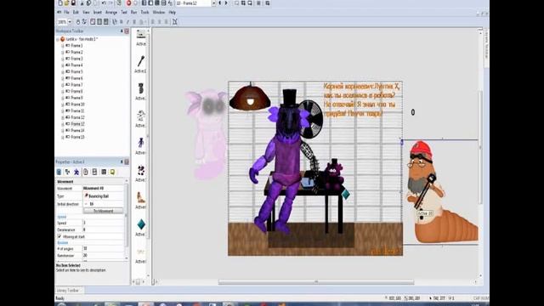Pin the Workspace Toolbar panel
Screen dimensions: 544x306
click(122, 31)
